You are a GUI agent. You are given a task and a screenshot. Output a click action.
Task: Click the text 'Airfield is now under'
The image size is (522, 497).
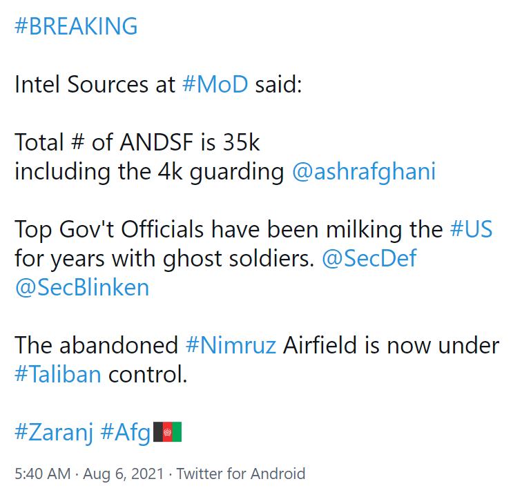pyautogui.click(x=390, y=345)
